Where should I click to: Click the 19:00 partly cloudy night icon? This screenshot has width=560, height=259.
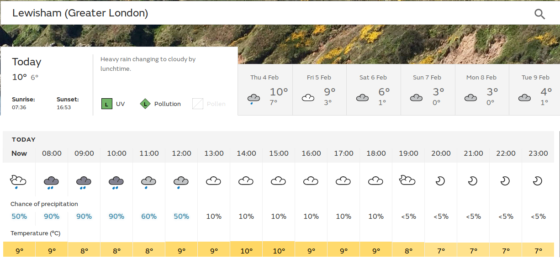[x=408, y=180]
